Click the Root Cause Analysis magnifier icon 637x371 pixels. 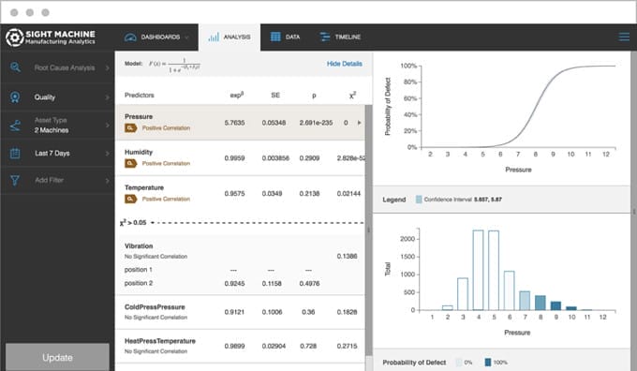tap(15, 67)
